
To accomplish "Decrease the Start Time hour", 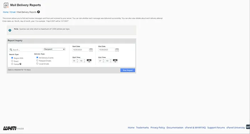I will click(x=77, y=62).
